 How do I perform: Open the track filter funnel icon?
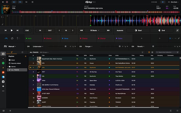tap(142, 52)
